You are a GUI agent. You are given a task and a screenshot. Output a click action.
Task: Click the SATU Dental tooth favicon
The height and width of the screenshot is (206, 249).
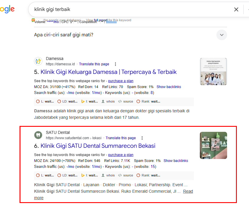coord(38,135)
